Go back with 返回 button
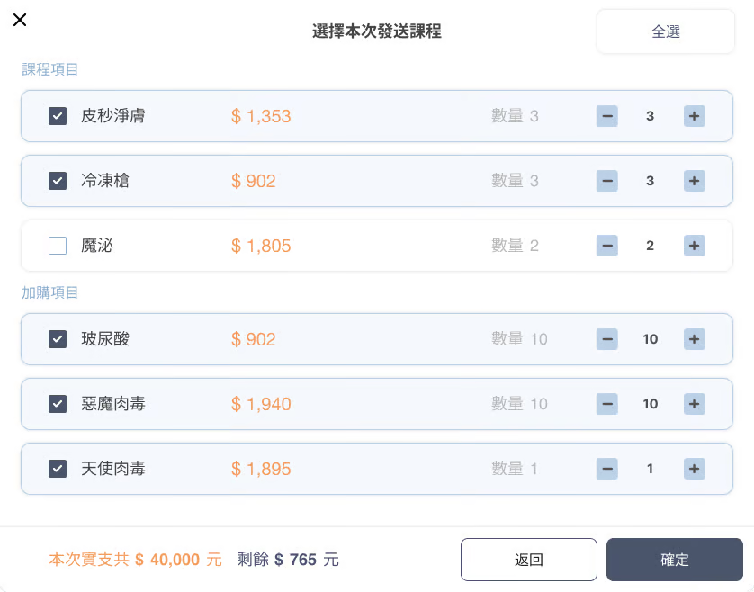 point(528,560)
